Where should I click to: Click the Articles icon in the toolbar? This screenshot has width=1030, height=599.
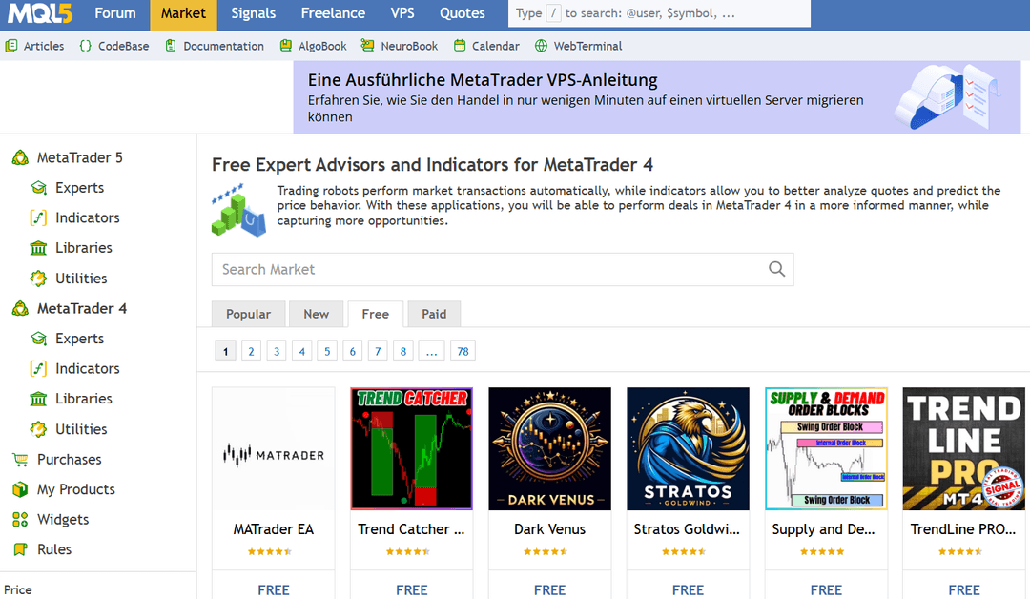pos(11,46)
